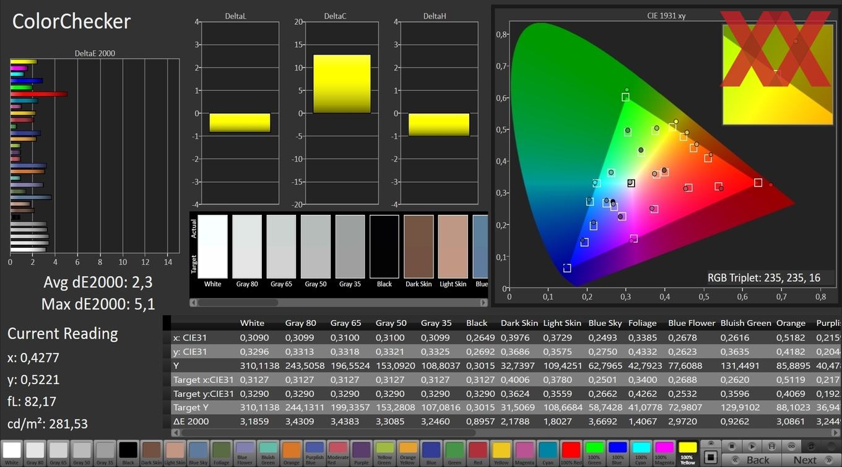842x467 pixels.
Task: Advance to next page with Next
Action: (x=812, y=460)
